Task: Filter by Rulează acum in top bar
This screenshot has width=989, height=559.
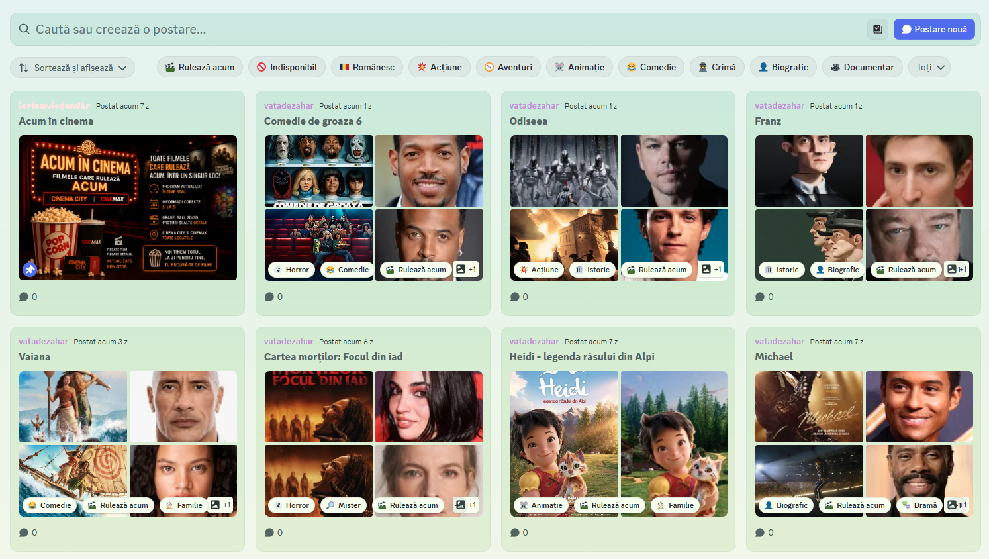Action: (x=199, y=68)
